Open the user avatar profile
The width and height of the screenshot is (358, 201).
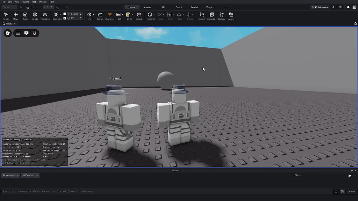[x=354, y=7]
